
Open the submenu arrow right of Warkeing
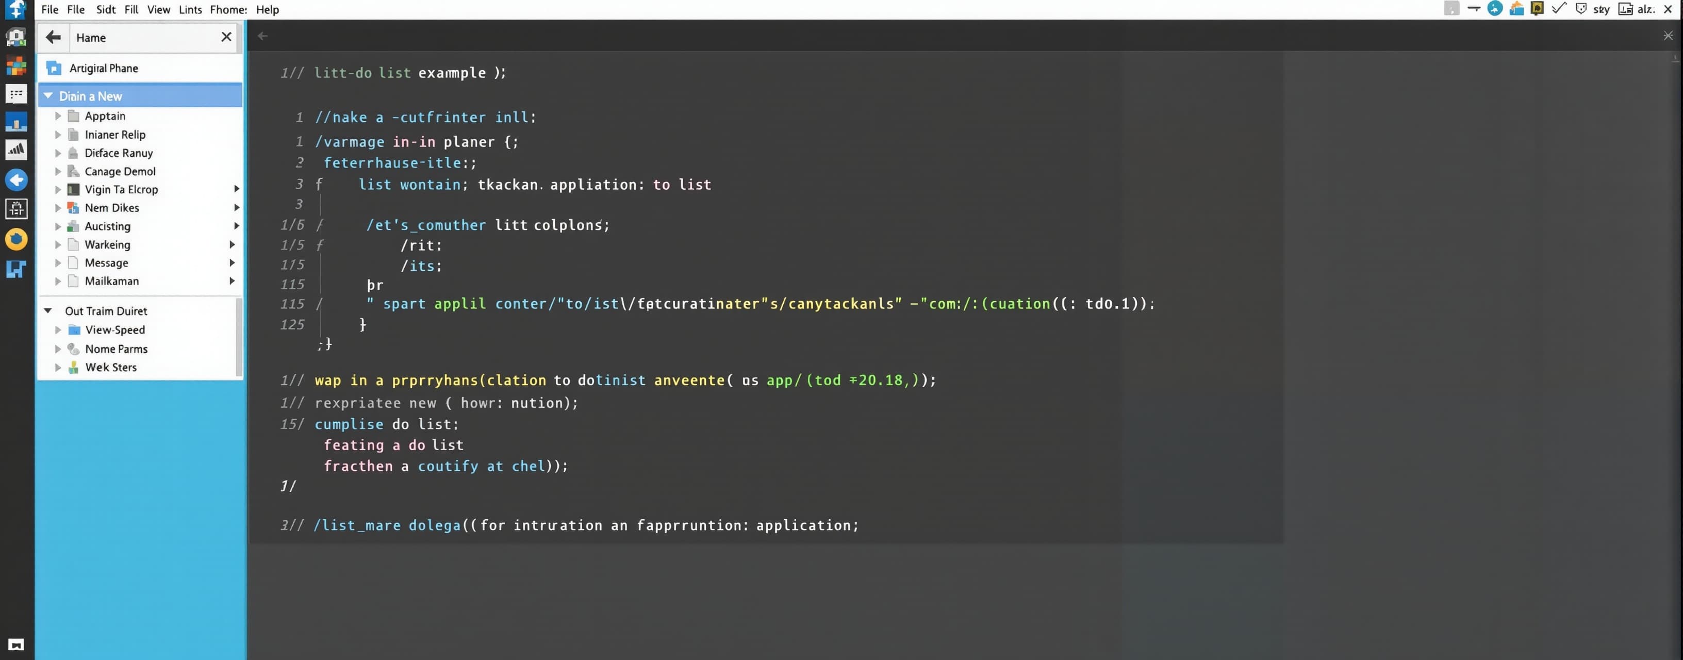[232, 244]
